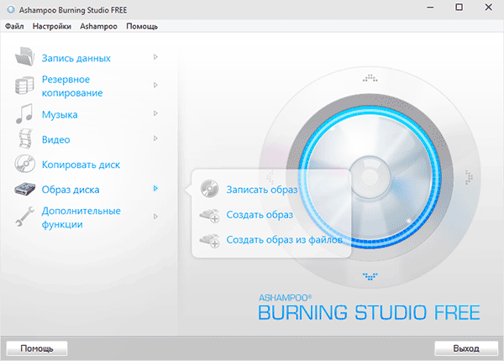This screenshot has height=361, width=504.
Task: Select Записать образ from the submenu
Action: pyautogui.click(x=262, y=190)
